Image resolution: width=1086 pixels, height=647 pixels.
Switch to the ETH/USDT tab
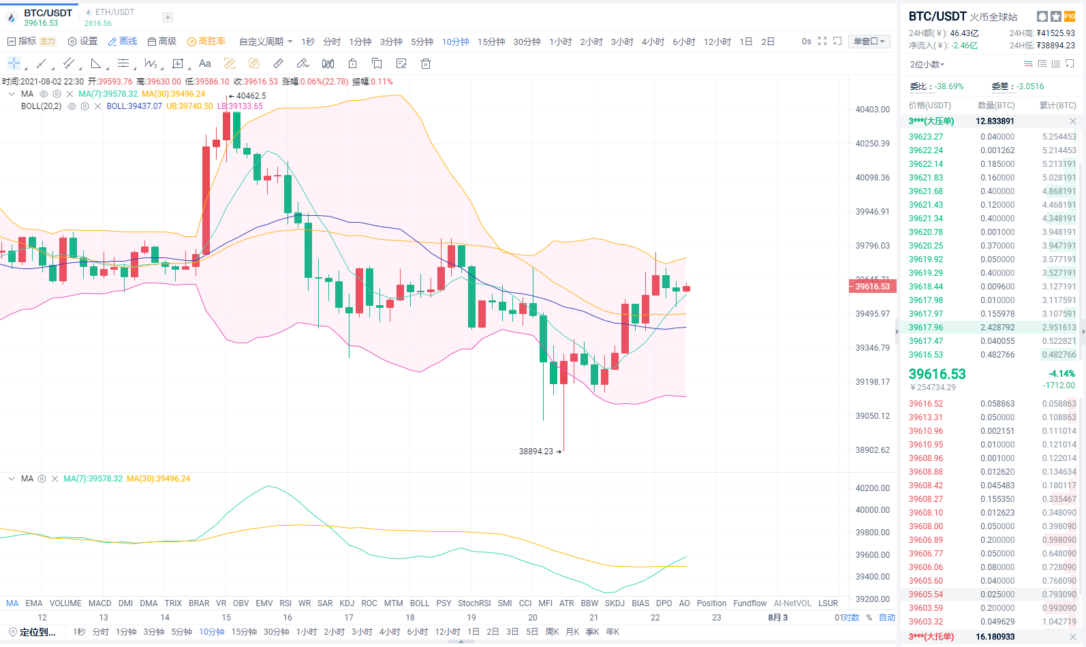[110, 17]
